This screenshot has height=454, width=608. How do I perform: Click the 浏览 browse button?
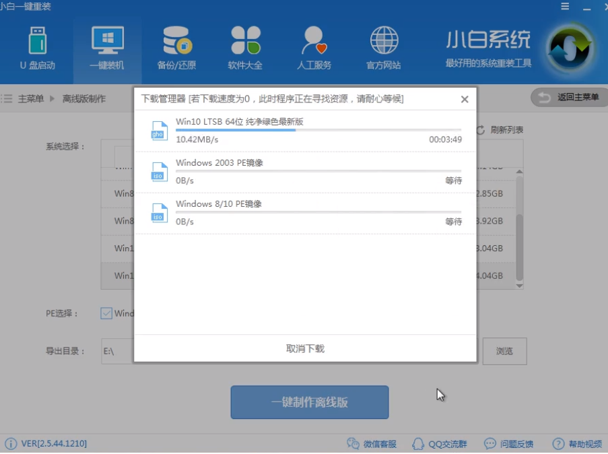504,351
